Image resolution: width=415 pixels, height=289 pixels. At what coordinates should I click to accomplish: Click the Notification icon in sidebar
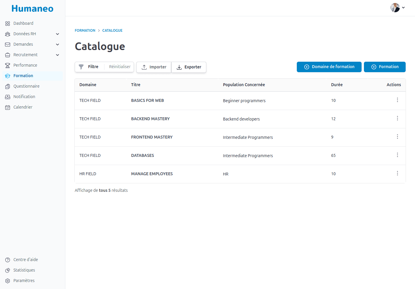coord(8,97)
